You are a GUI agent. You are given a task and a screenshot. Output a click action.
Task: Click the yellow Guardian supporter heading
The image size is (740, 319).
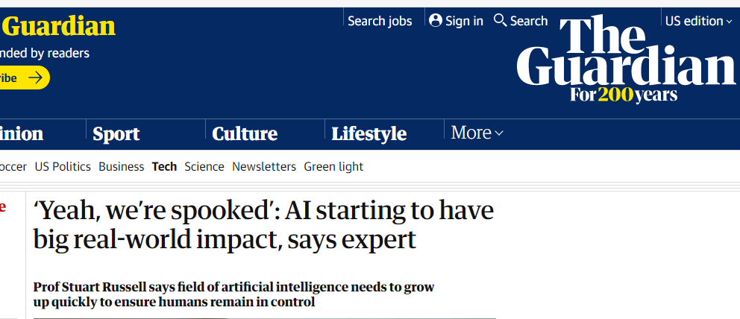[57, 26]
